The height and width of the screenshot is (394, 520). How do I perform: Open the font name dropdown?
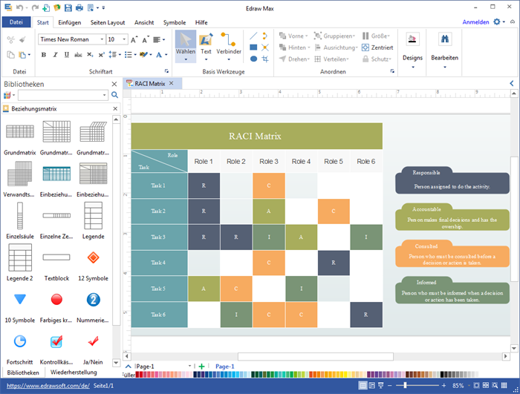click(102, 39)
